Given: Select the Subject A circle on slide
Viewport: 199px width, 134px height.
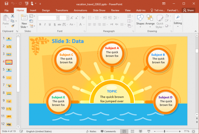Looking at the screenshot, I should [x=112, y=53].
